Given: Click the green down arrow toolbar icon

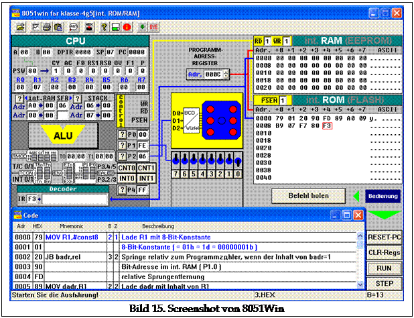Looking at the screenshot, I should pos(142,27).
